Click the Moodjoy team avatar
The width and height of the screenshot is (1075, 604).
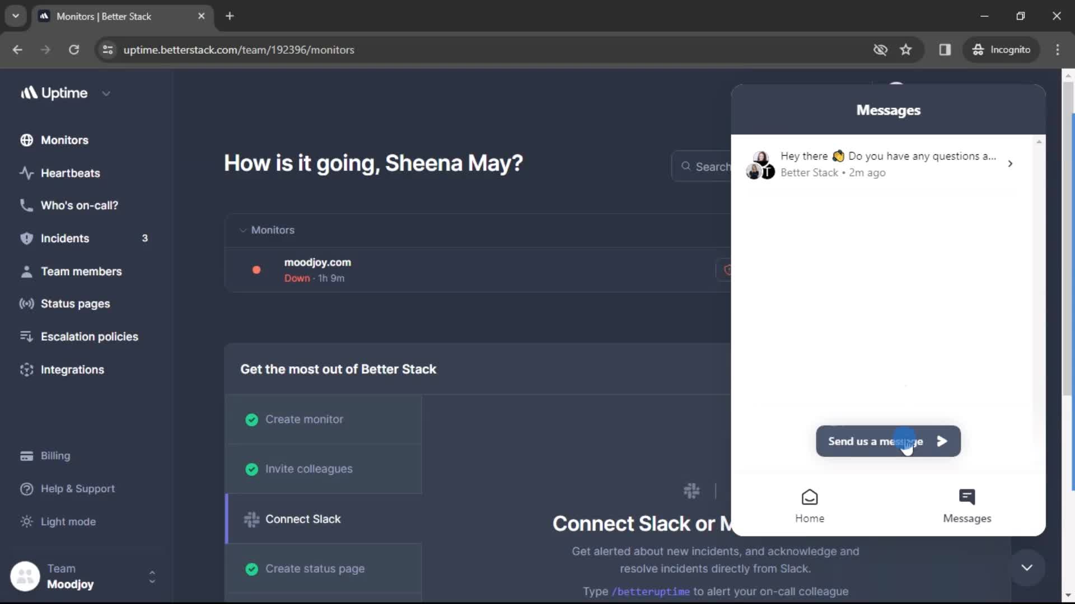pyautogui.click(x=25, y=577)
